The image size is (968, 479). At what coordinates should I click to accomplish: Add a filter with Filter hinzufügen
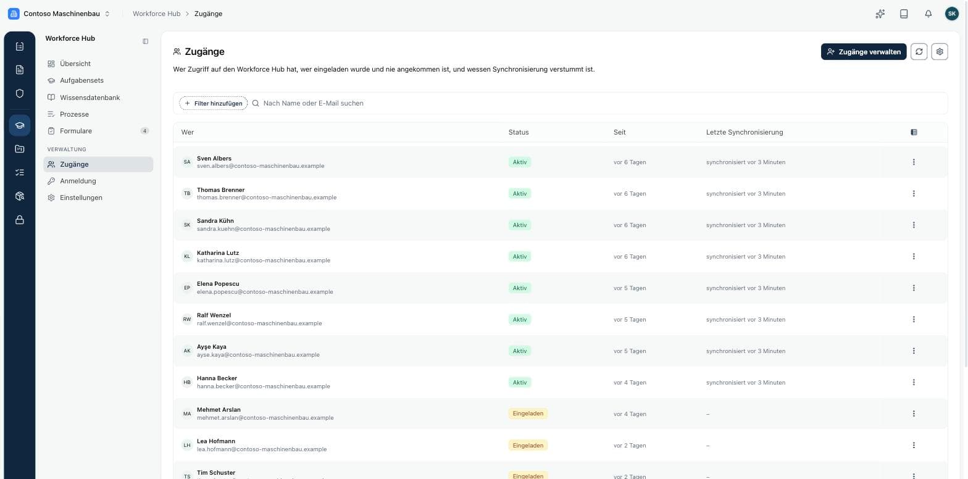[214, 103]
